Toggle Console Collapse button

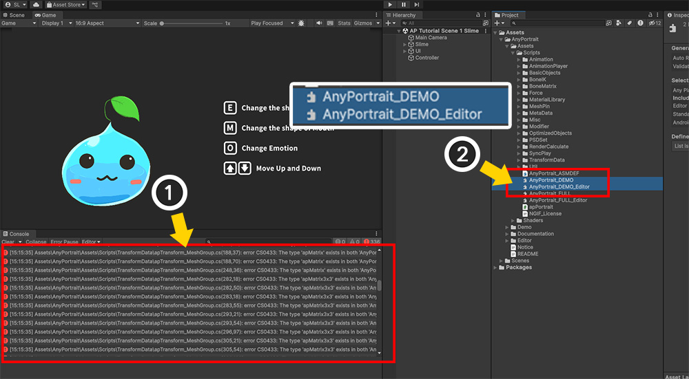[36, 241]
